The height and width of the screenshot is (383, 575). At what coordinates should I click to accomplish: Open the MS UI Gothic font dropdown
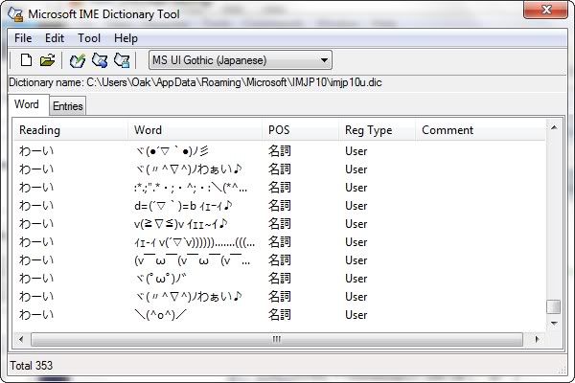(x=241, y=60)
